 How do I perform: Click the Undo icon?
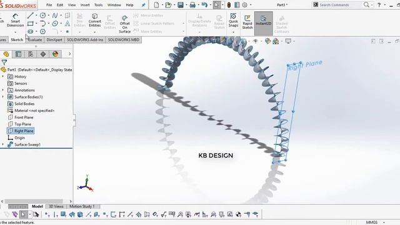[x=204, y=5]
